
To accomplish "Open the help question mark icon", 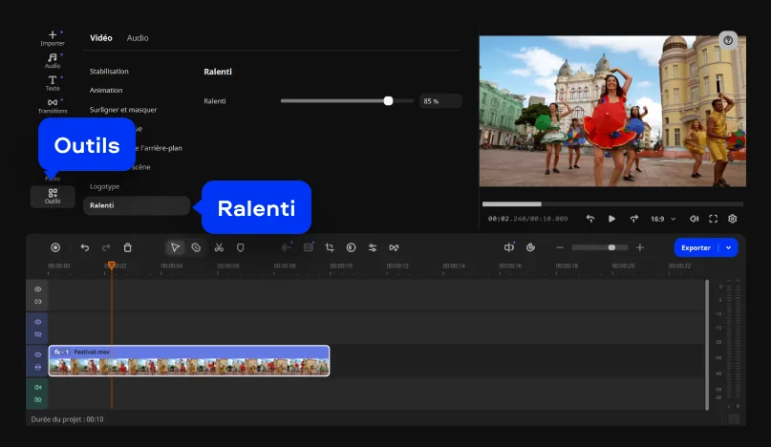I will (x=728, y=40).
